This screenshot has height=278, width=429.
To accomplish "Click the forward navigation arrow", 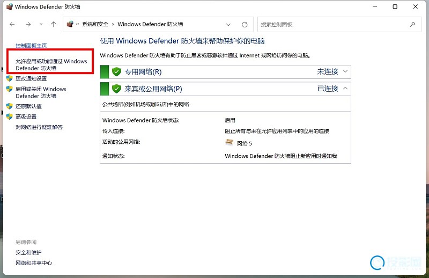I will 28,24.
